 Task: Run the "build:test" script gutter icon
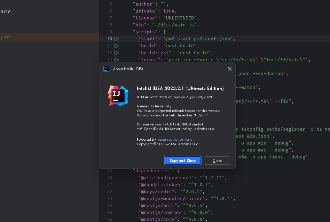coord(117,52)
